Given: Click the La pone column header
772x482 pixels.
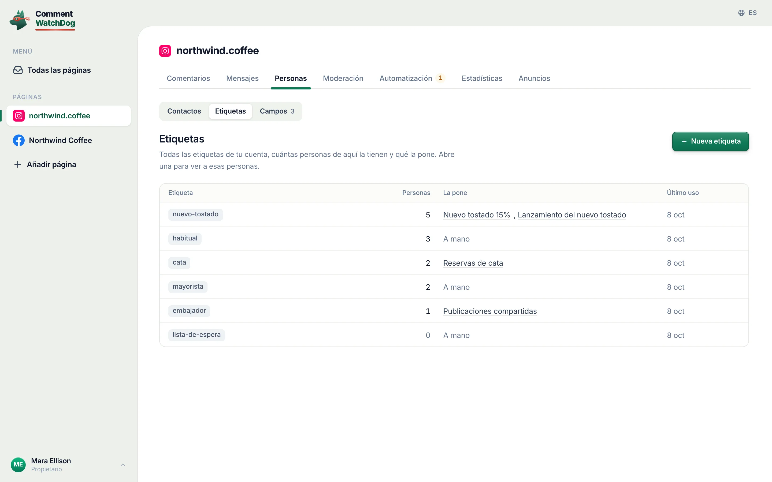Looking at the screenshot, I should point(455,193).
